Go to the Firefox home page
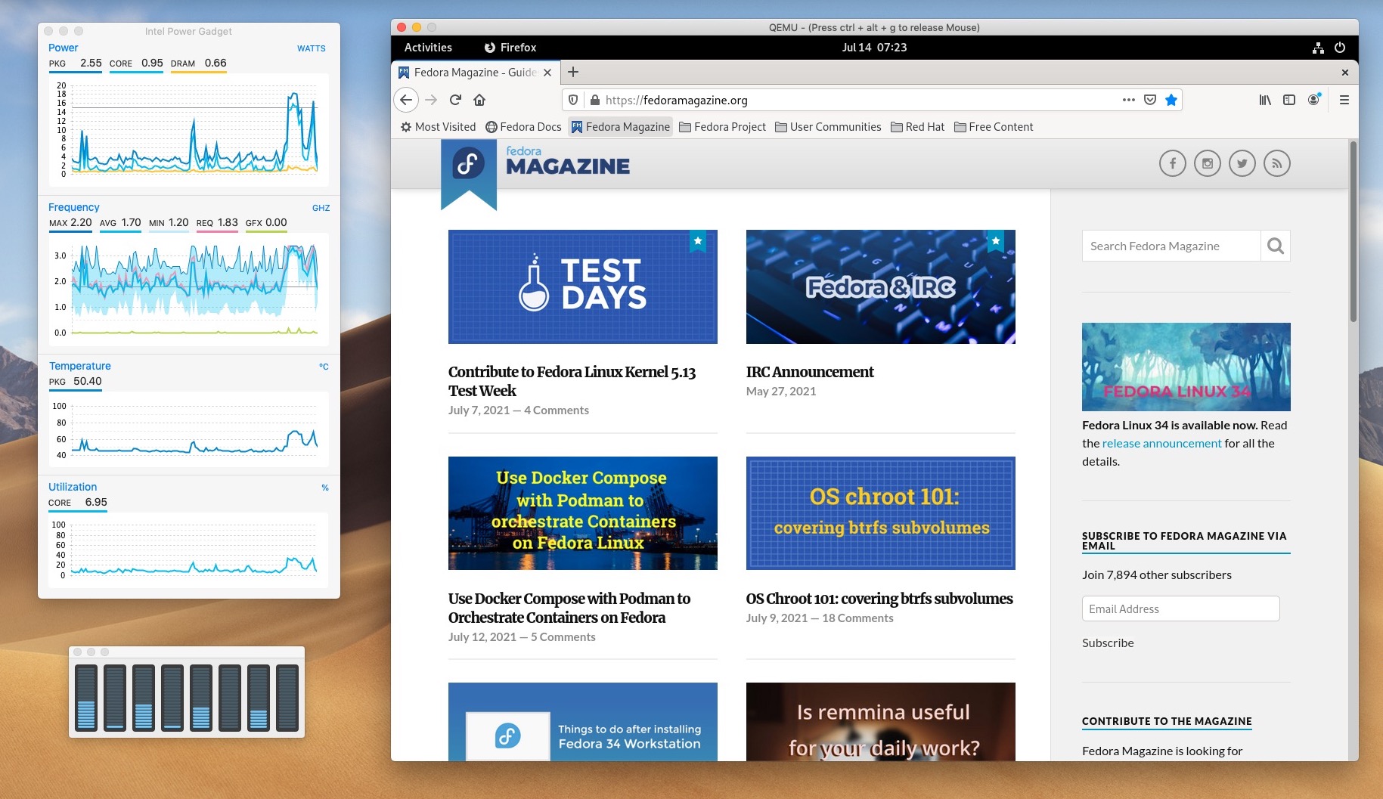This screenshot has width=1383, height=799. click(479, 100)
